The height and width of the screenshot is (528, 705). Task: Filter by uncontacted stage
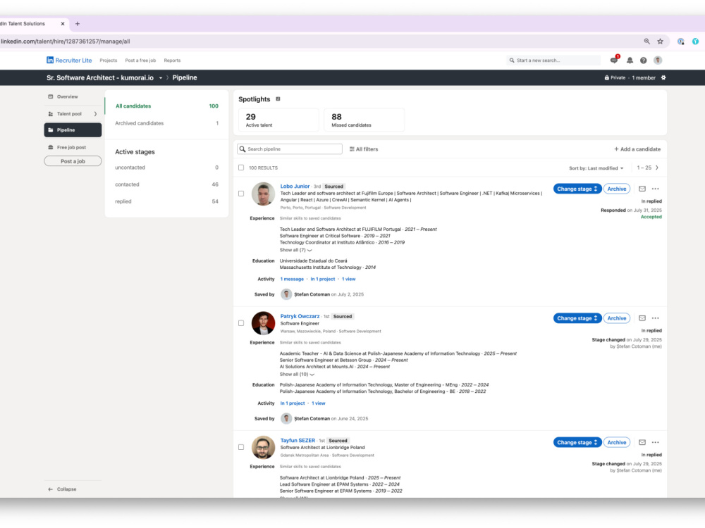(x=167, y=168)
